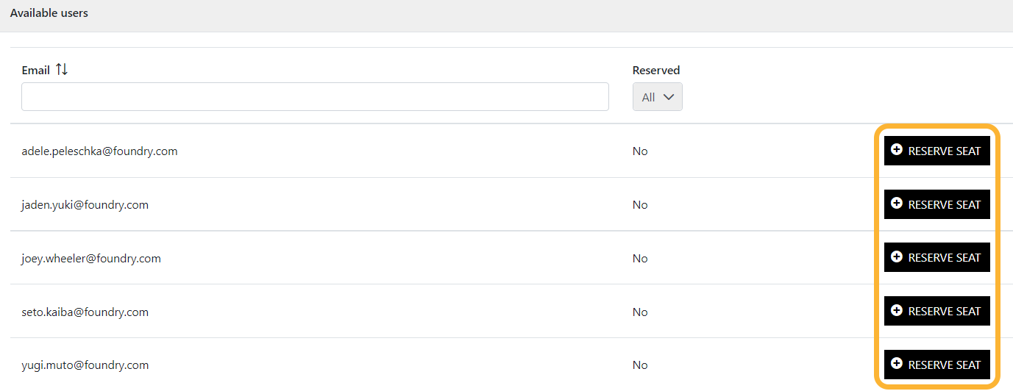Click the joey.wheeler@foundry.com email entry
1013x391 pixels.
tap(91, 259)
